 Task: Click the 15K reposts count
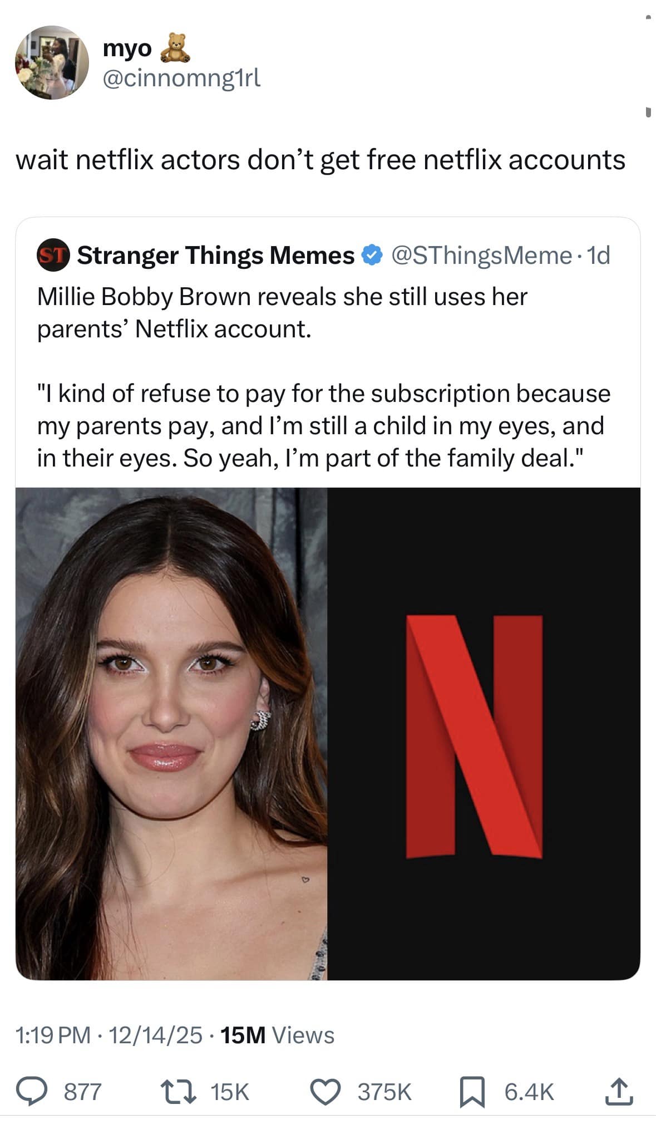pyautogui.click(x=229, y=1092)
